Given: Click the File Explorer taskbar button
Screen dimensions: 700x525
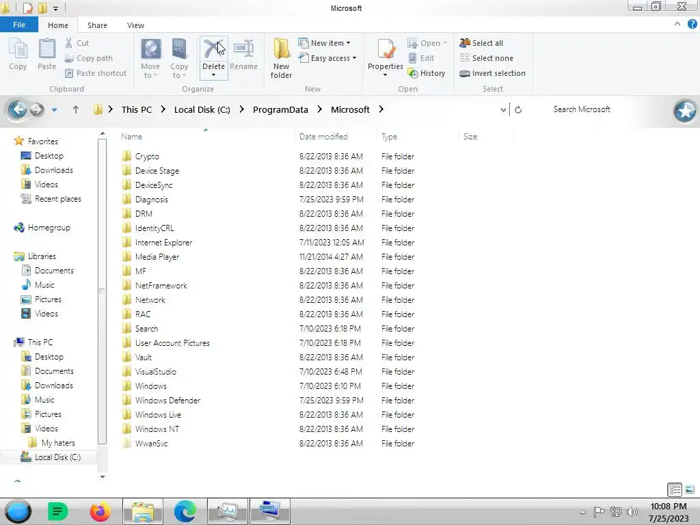Looking at the screenshot, I should pos(142,511).
